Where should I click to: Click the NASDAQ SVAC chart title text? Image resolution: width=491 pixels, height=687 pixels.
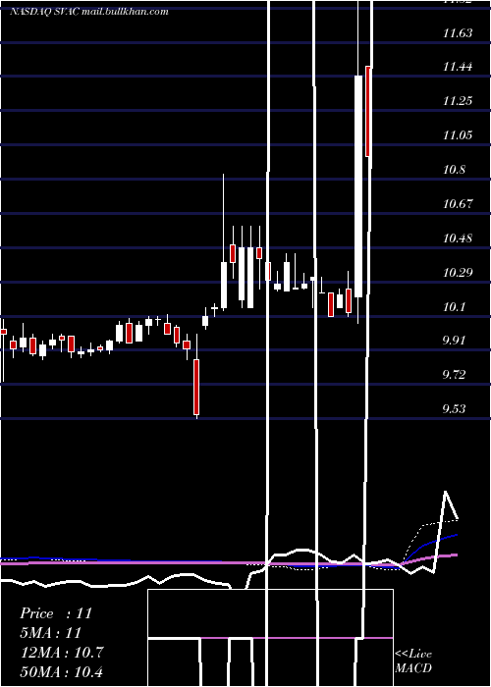89,12
